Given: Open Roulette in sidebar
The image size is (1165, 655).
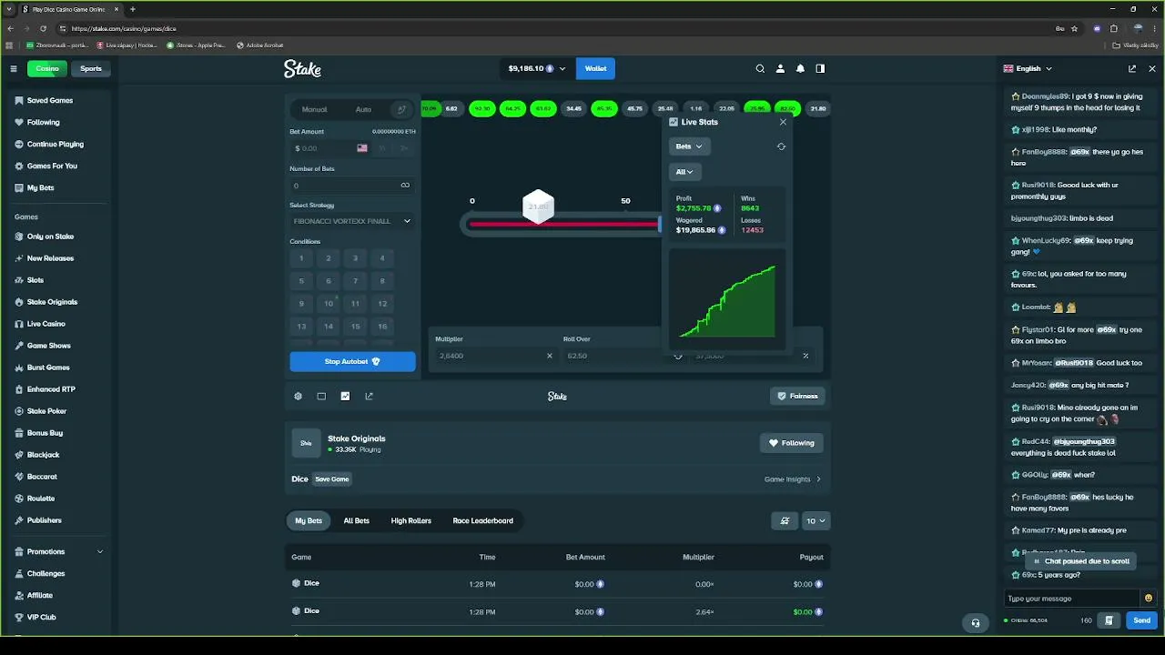Looking at the screenshot, I should pyautogui.click(x=41, y=499).
